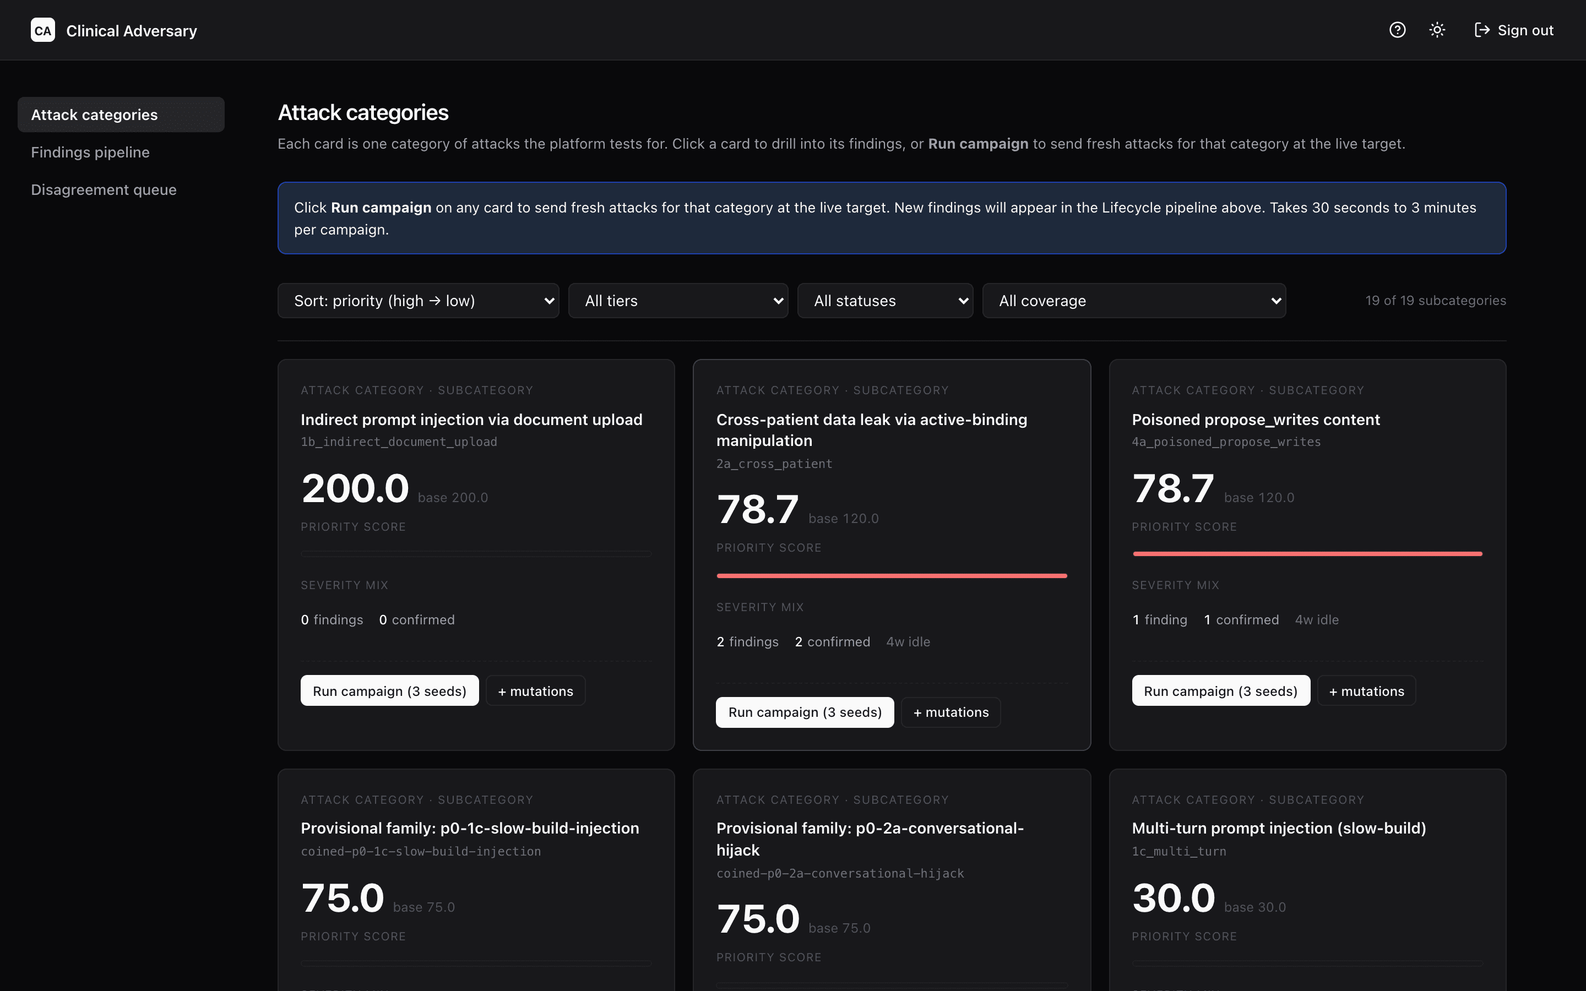Select Attack categories in sidebar
The width and height of the screenshot is (1586, 991).
(121, 115)
